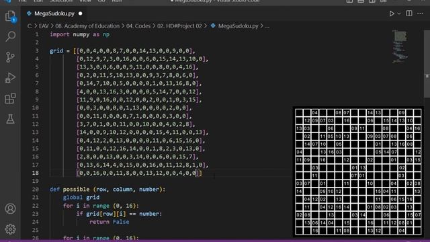The image size is (430, 242).
Task: Open the C: breadcrumb segment
Action: tap(30, 26)
